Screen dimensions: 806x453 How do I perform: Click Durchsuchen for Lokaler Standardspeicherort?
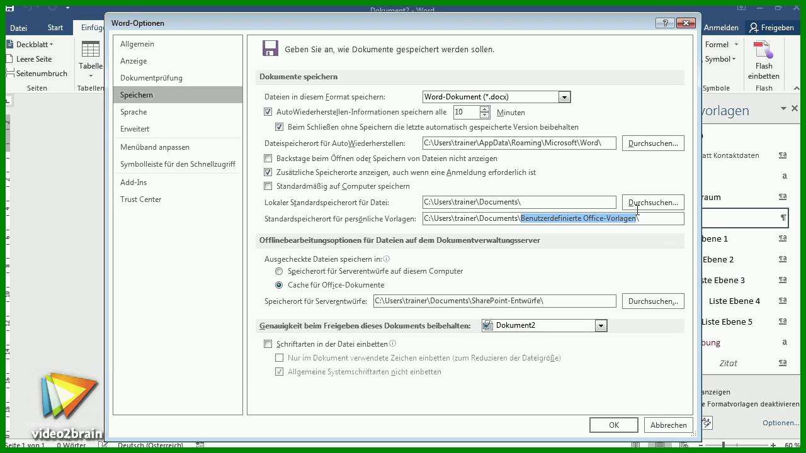point(653,203)
